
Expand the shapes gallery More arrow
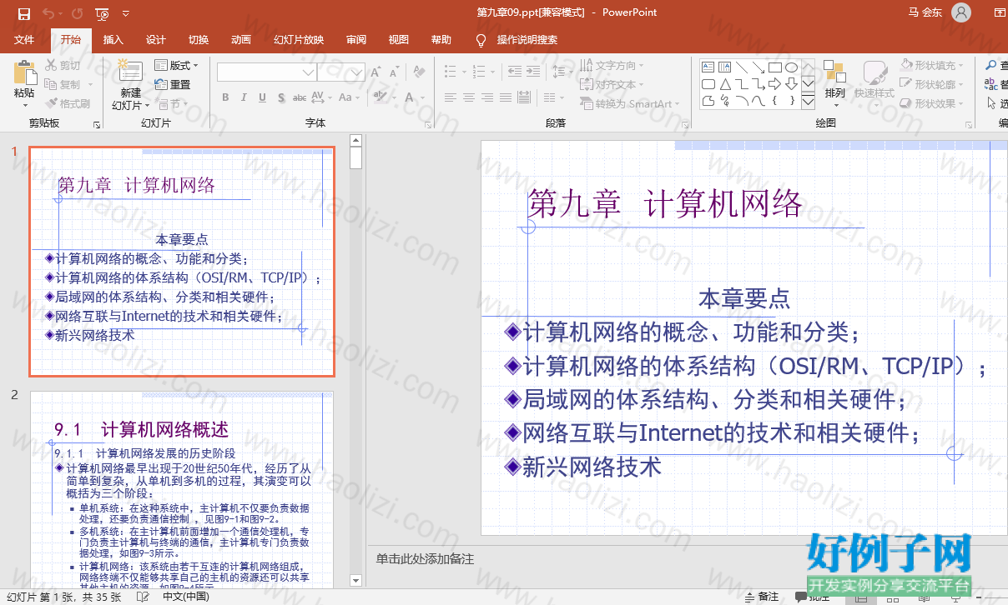(x=808, y=102)
